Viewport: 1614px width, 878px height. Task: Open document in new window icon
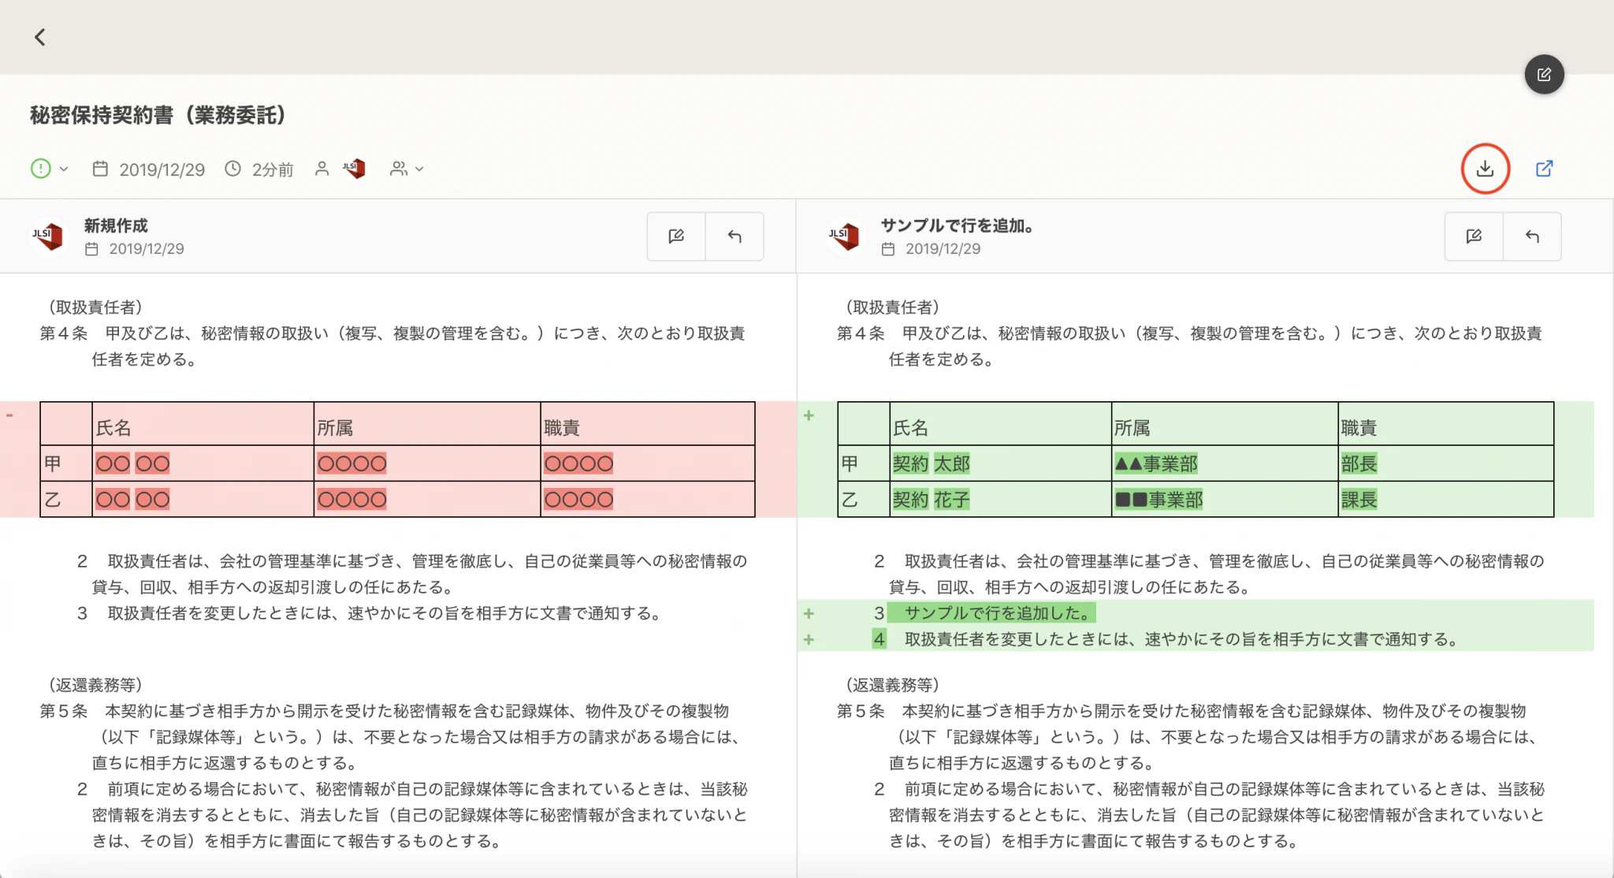click(x=1544, y=169)
